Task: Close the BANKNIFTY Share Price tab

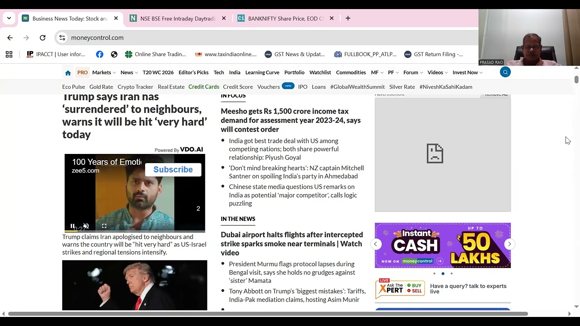Action: (332, 19)
